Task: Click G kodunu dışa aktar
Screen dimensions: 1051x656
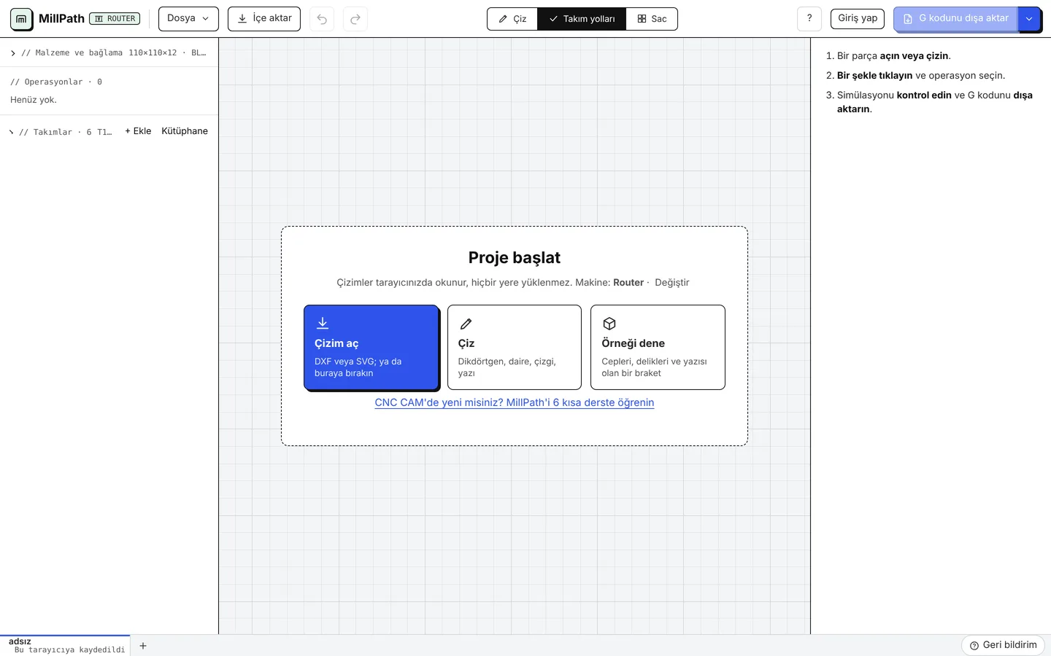Action: (956, 19)
